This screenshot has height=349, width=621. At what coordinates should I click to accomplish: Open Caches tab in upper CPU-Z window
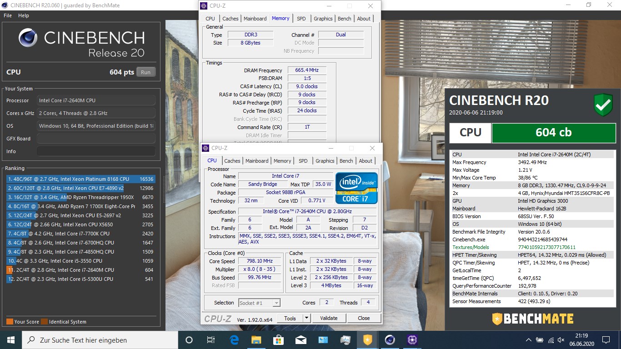pos(230,19)
